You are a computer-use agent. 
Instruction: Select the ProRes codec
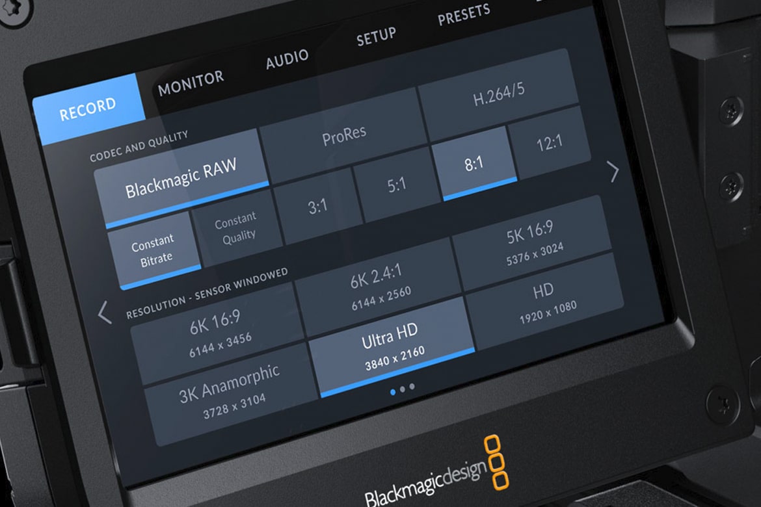(343, 136)
